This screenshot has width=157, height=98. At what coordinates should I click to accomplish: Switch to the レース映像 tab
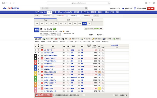[x=107, y=39]
